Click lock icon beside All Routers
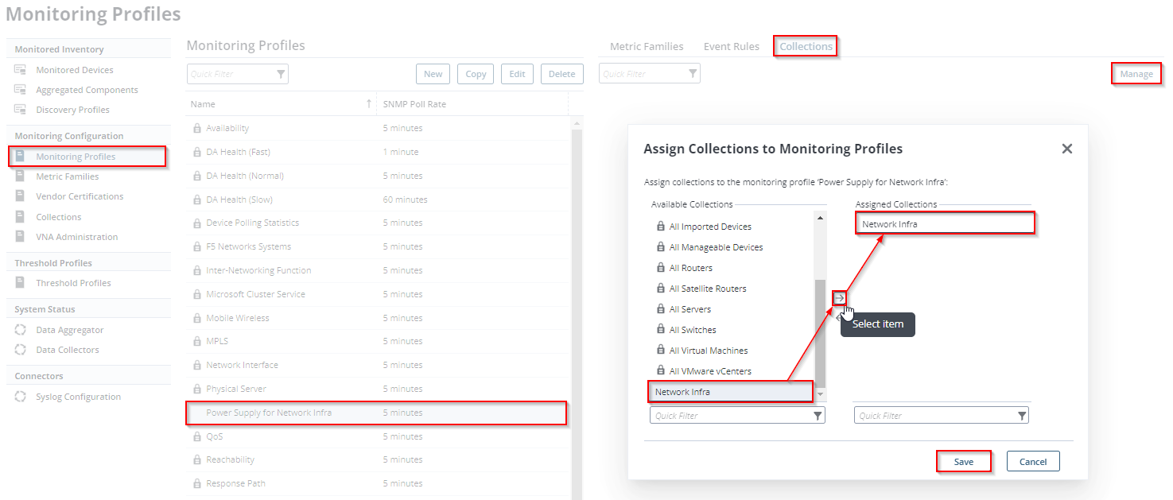This screenshot has height=500, width=1173. click(660, 268)
